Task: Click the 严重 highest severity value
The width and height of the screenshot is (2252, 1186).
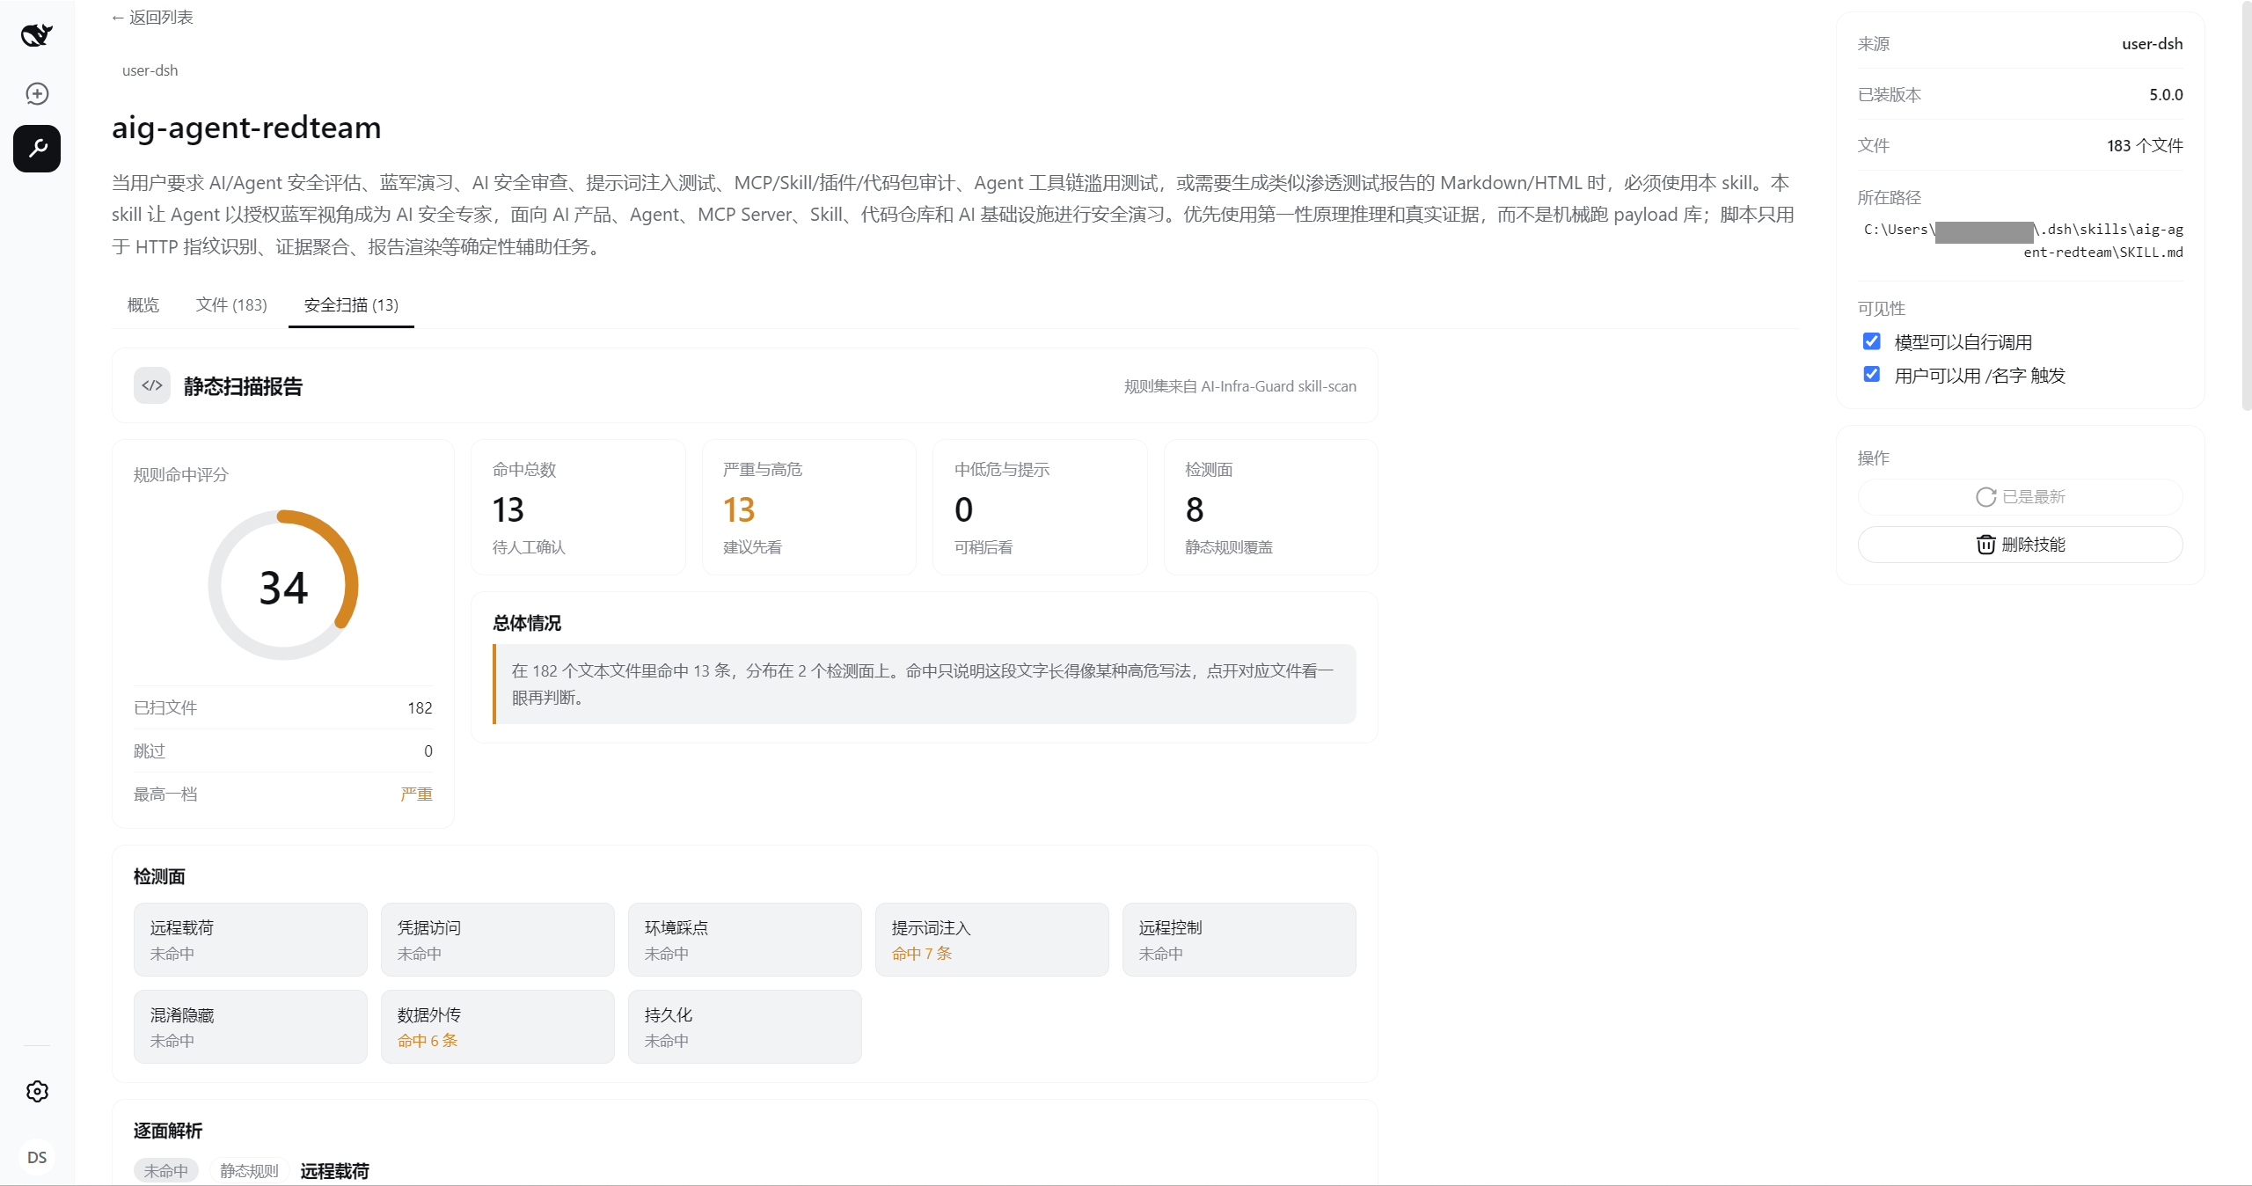Action: (416, 794)
